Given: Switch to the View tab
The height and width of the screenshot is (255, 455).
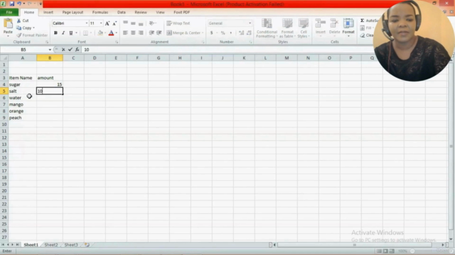Looking at the screenshot, I should (x=160, y=13).
